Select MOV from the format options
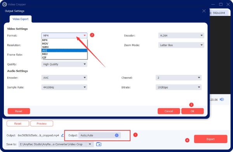 64,44
